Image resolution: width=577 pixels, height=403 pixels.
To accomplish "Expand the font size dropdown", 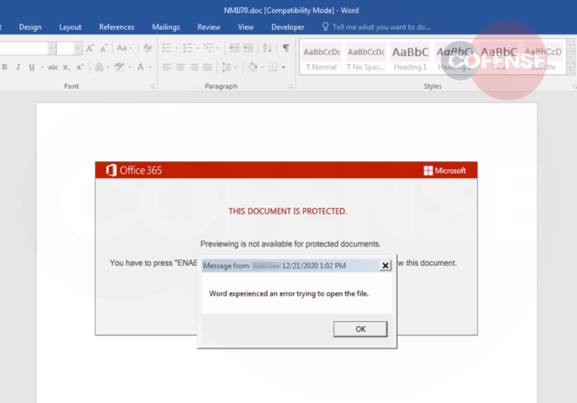I will (78, 48).
